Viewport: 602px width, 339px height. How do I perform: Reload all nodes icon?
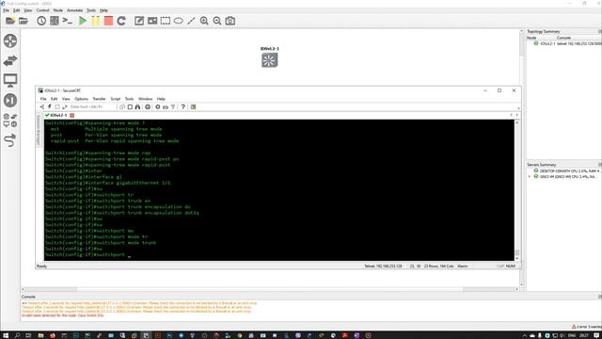point(121,21)
